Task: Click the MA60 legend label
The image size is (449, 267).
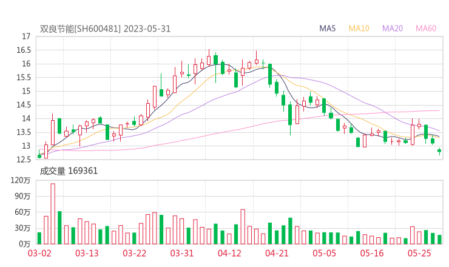Action: coord(426,29)
